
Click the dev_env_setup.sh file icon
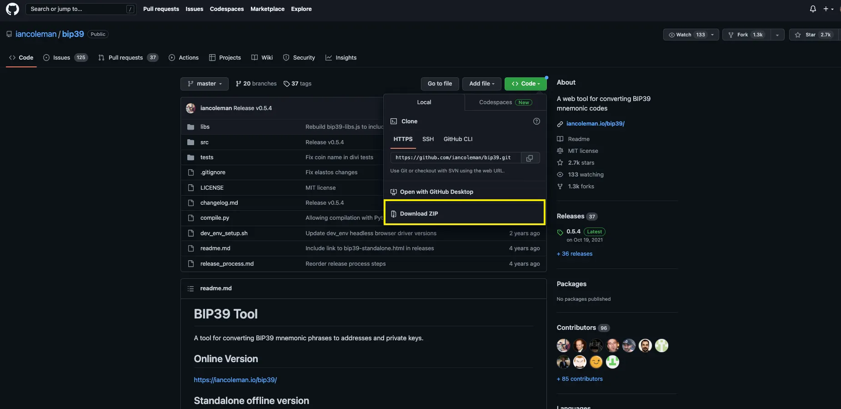tap(191, 233)
